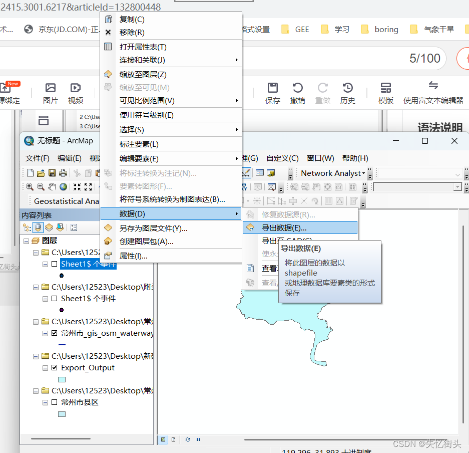Image resolution: width=469 pixels, height=453 pixels.
Task: Open a map document with the folder icon
Action: tap(41, 172)
